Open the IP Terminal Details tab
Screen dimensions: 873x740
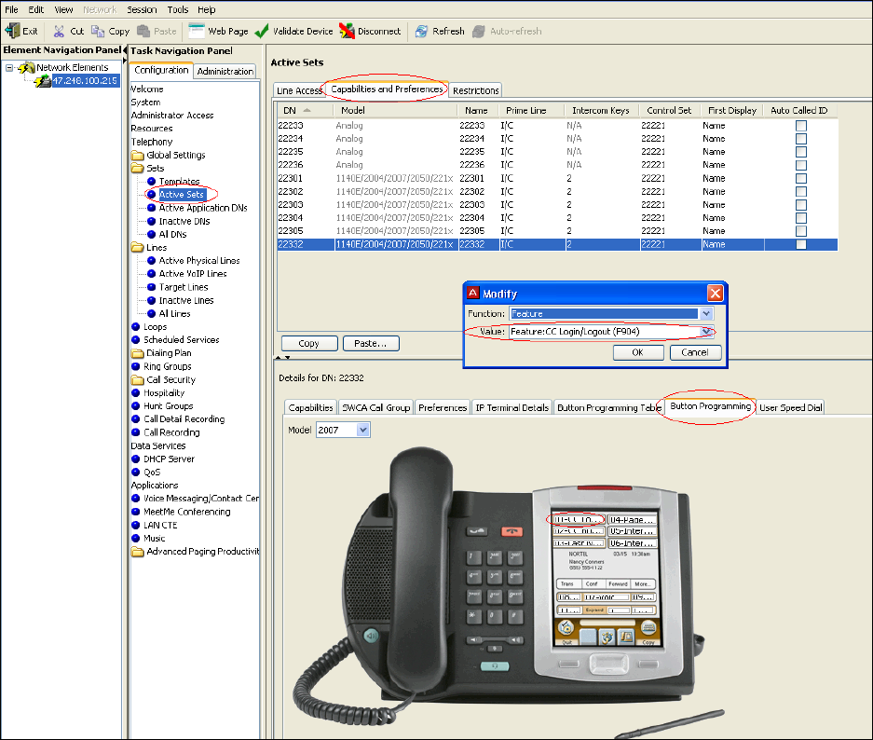tap(512, 407)
